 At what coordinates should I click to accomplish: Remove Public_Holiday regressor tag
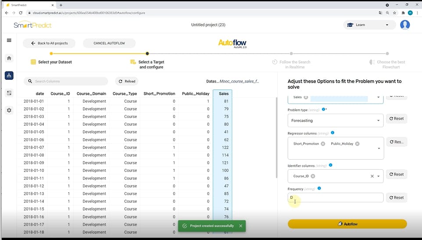pyautogui.click(x=357, y=143)
